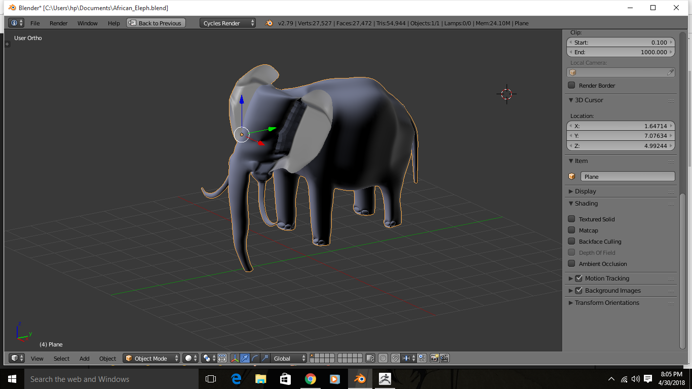Click the plus toggle to open tool shelf
The image size is (692, 389).
click(7, 44)
